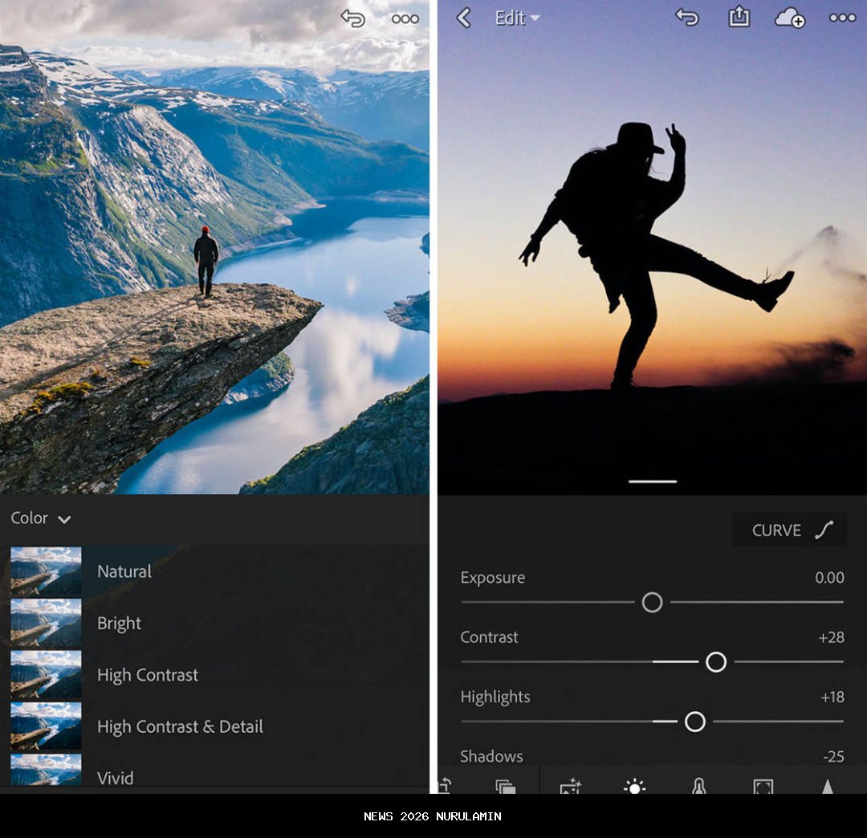Tap the share/export icon

coord(739,18)
